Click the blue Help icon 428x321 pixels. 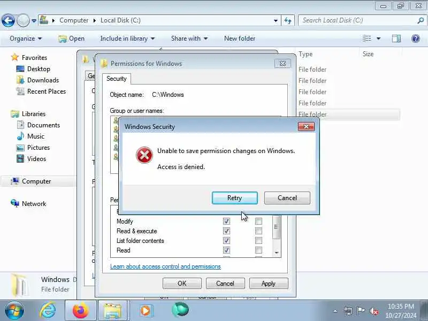pyautogui.click(x=416, y=39)
